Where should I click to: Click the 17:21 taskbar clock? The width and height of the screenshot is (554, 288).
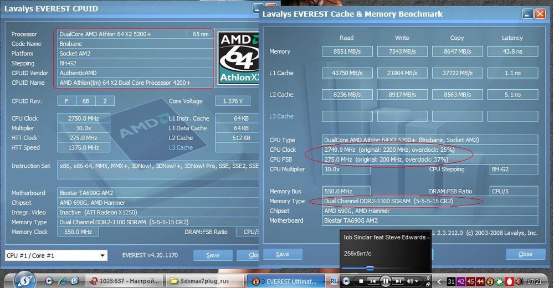pos(534,282)
